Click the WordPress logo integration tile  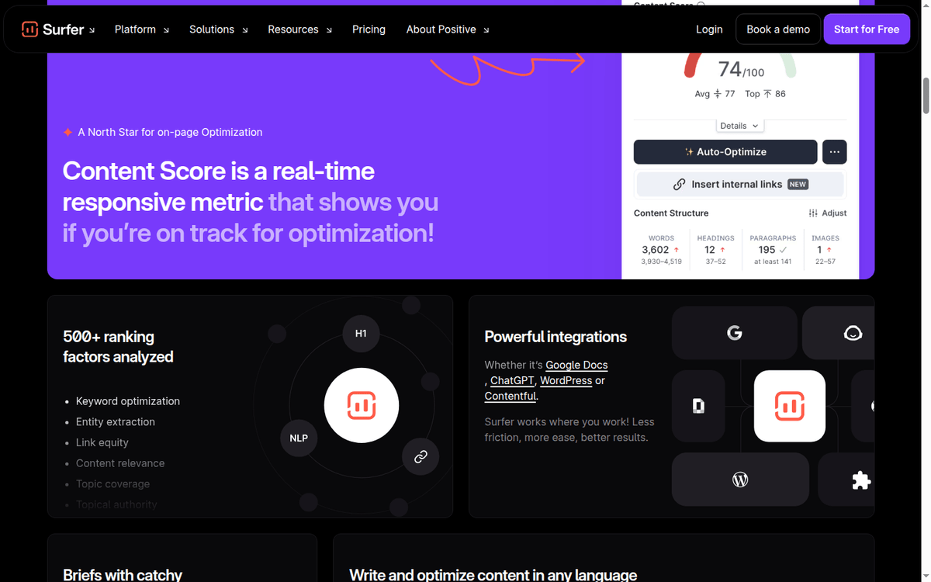pos(740,480)
